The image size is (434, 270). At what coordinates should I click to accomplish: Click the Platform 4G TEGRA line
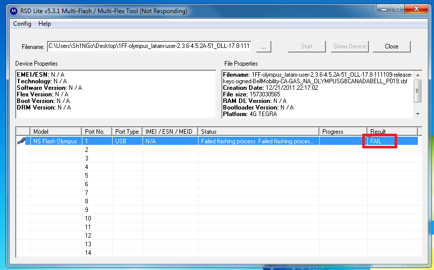pyautogui.click(x=250, y=114)
